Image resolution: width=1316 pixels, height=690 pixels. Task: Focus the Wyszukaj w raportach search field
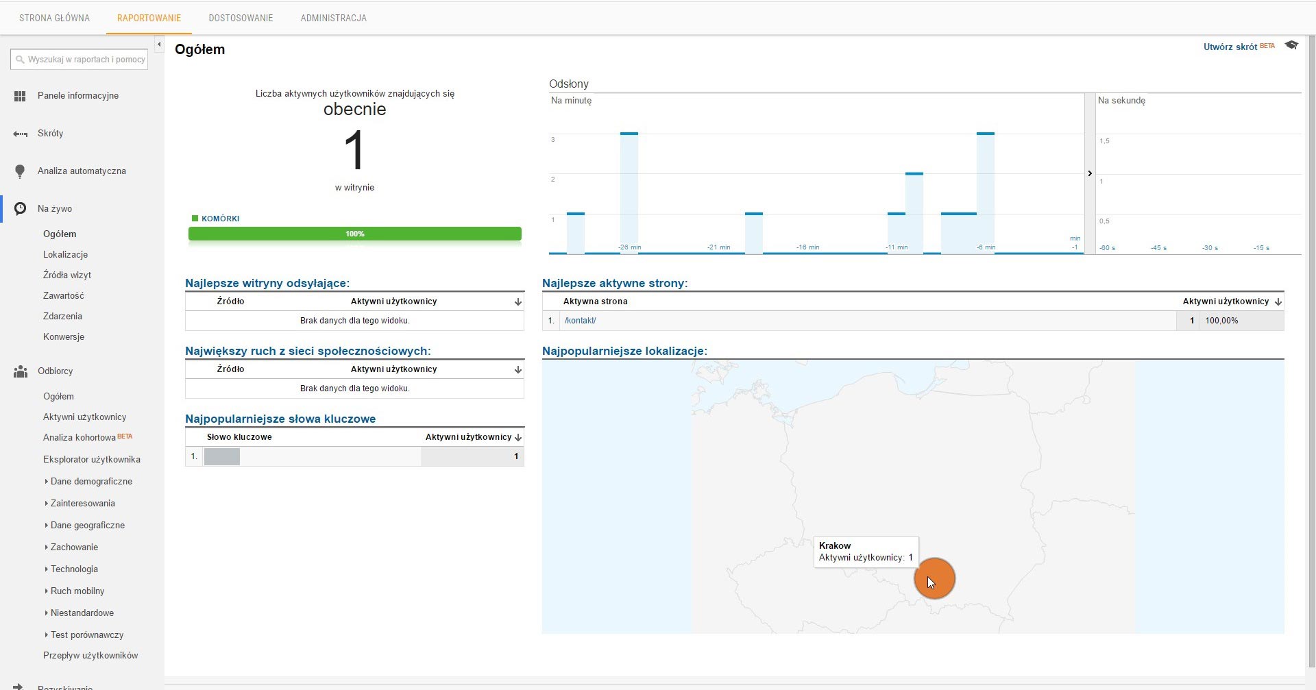pyautogui.click(x=79, y=60)
